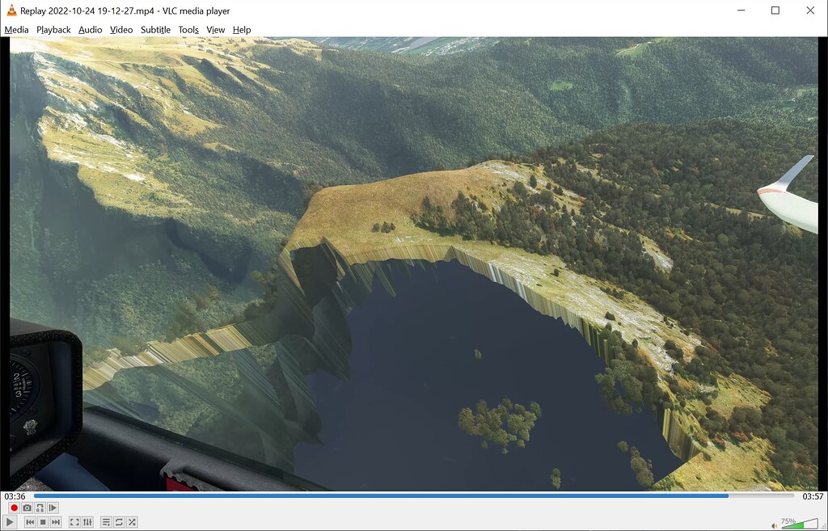This screenshot has width=828, height=531.
Task: Skip to next media
Action: (x=55, y=522)
